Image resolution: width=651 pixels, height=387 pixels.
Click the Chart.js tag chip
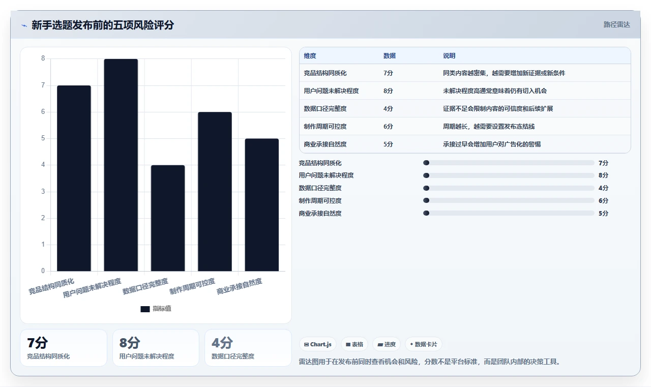(318, 344)
